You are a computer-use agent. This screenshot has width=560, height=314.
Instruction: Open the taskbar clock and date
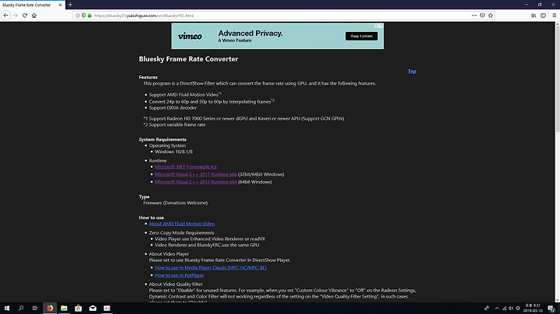(x=533, y=309)
